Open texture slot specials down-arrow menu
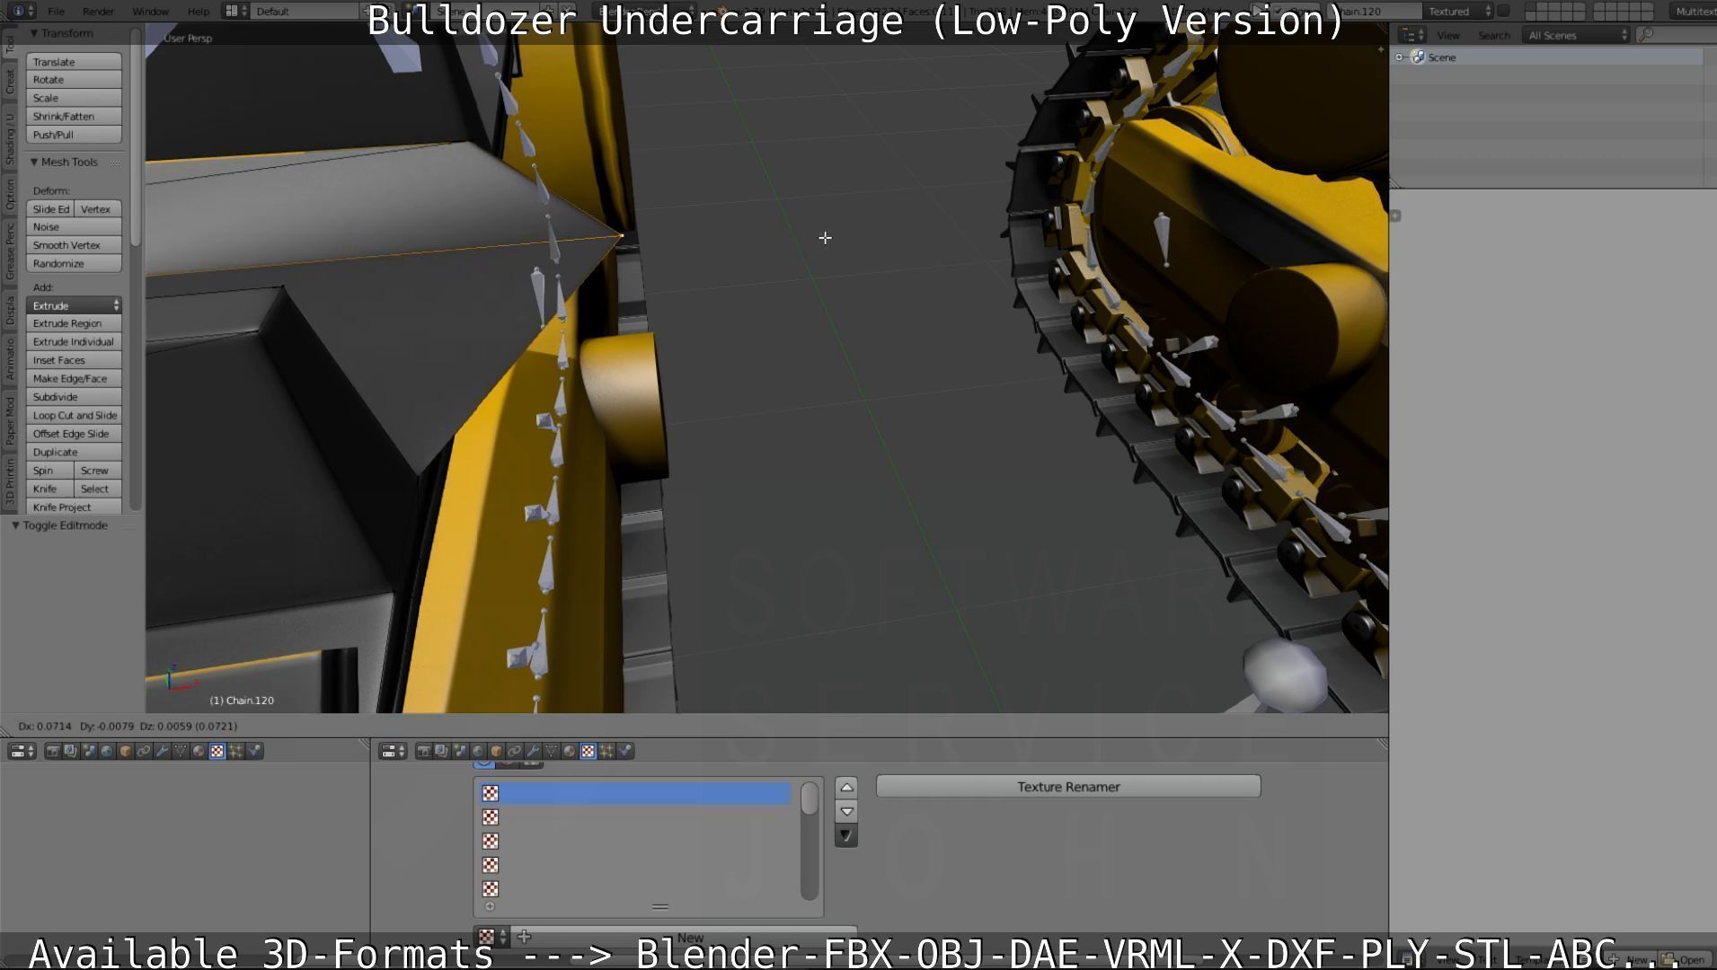 coord(846,835)
